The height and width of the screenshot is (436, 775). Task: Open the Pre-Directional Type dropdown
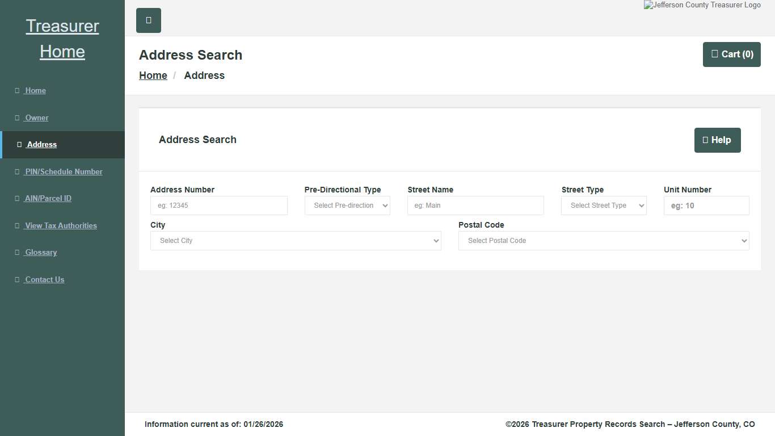pos(347,206)
